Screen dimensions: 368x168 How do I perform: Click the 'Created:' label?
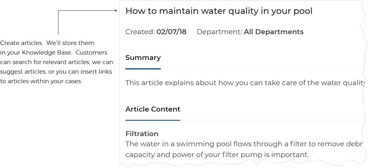140,32
